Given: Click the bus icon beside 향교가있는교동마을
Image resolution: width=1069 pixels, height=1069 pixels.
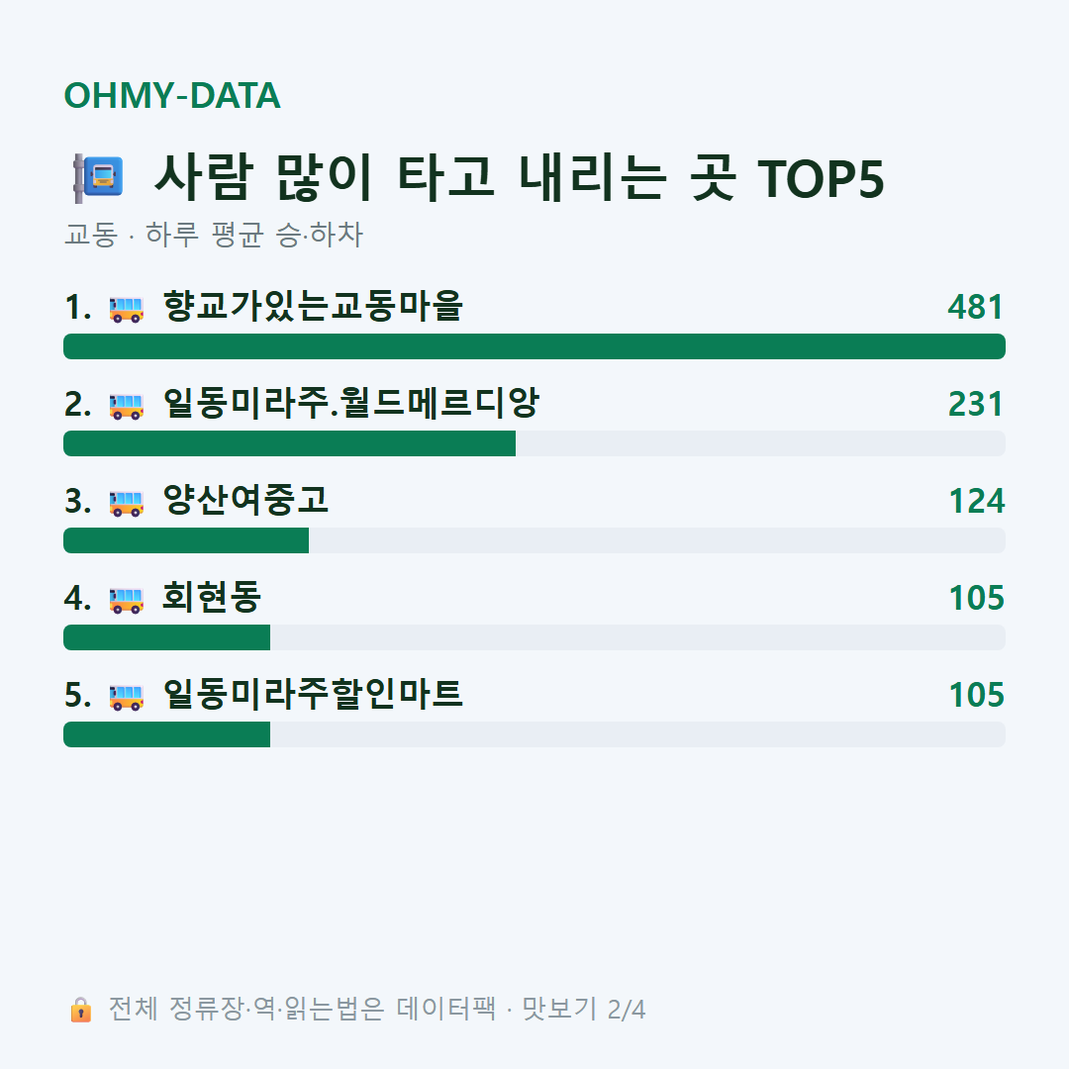Looking at the screenshot, I should click(127, 308).
